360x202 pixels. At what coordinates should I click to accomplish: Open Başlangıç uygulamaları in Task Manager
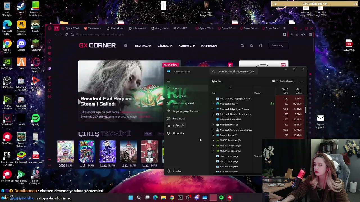[186, 111]
